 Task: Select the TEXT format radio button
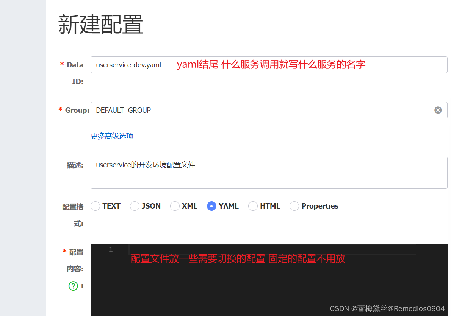tap(96, 206)
